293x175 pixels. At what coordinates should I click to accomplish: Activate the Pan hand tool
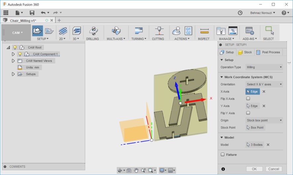click(136, 170)
